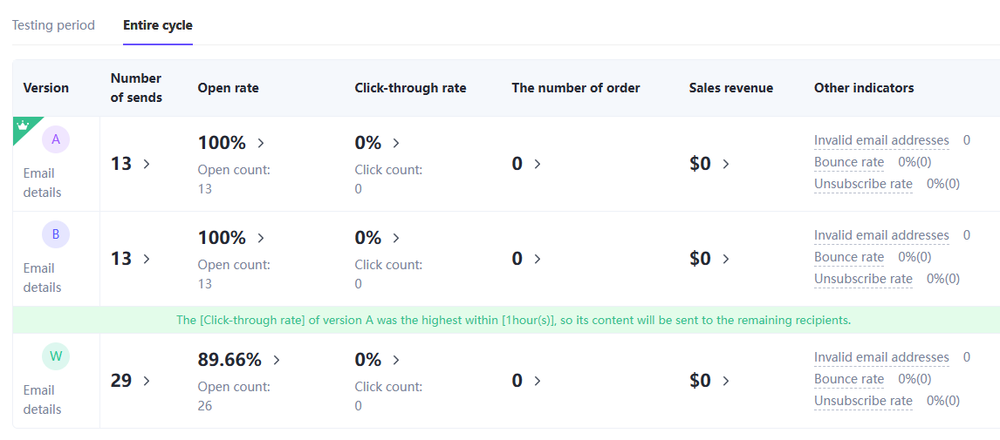Click Bounce rate label in version B
Image resolution: width=1000 pixels, height=440 pixels.
(849, 257)
